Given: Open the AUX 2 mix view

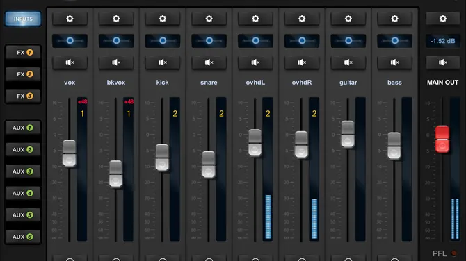Looking at the screenshot, I should 23,150.
